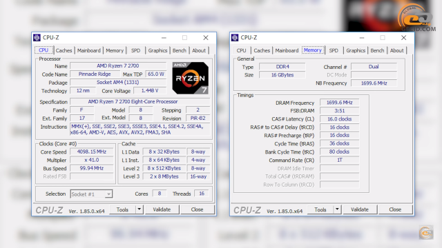This screenshot has width=442, height=248.
Task: Click FSB:DRAM value 3:51
Action: click(x=340, y=111)
